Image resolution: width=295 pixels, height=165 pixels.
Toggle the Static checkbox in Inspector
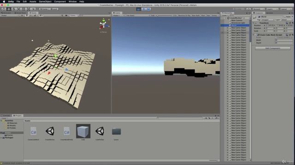pos(285,17)
